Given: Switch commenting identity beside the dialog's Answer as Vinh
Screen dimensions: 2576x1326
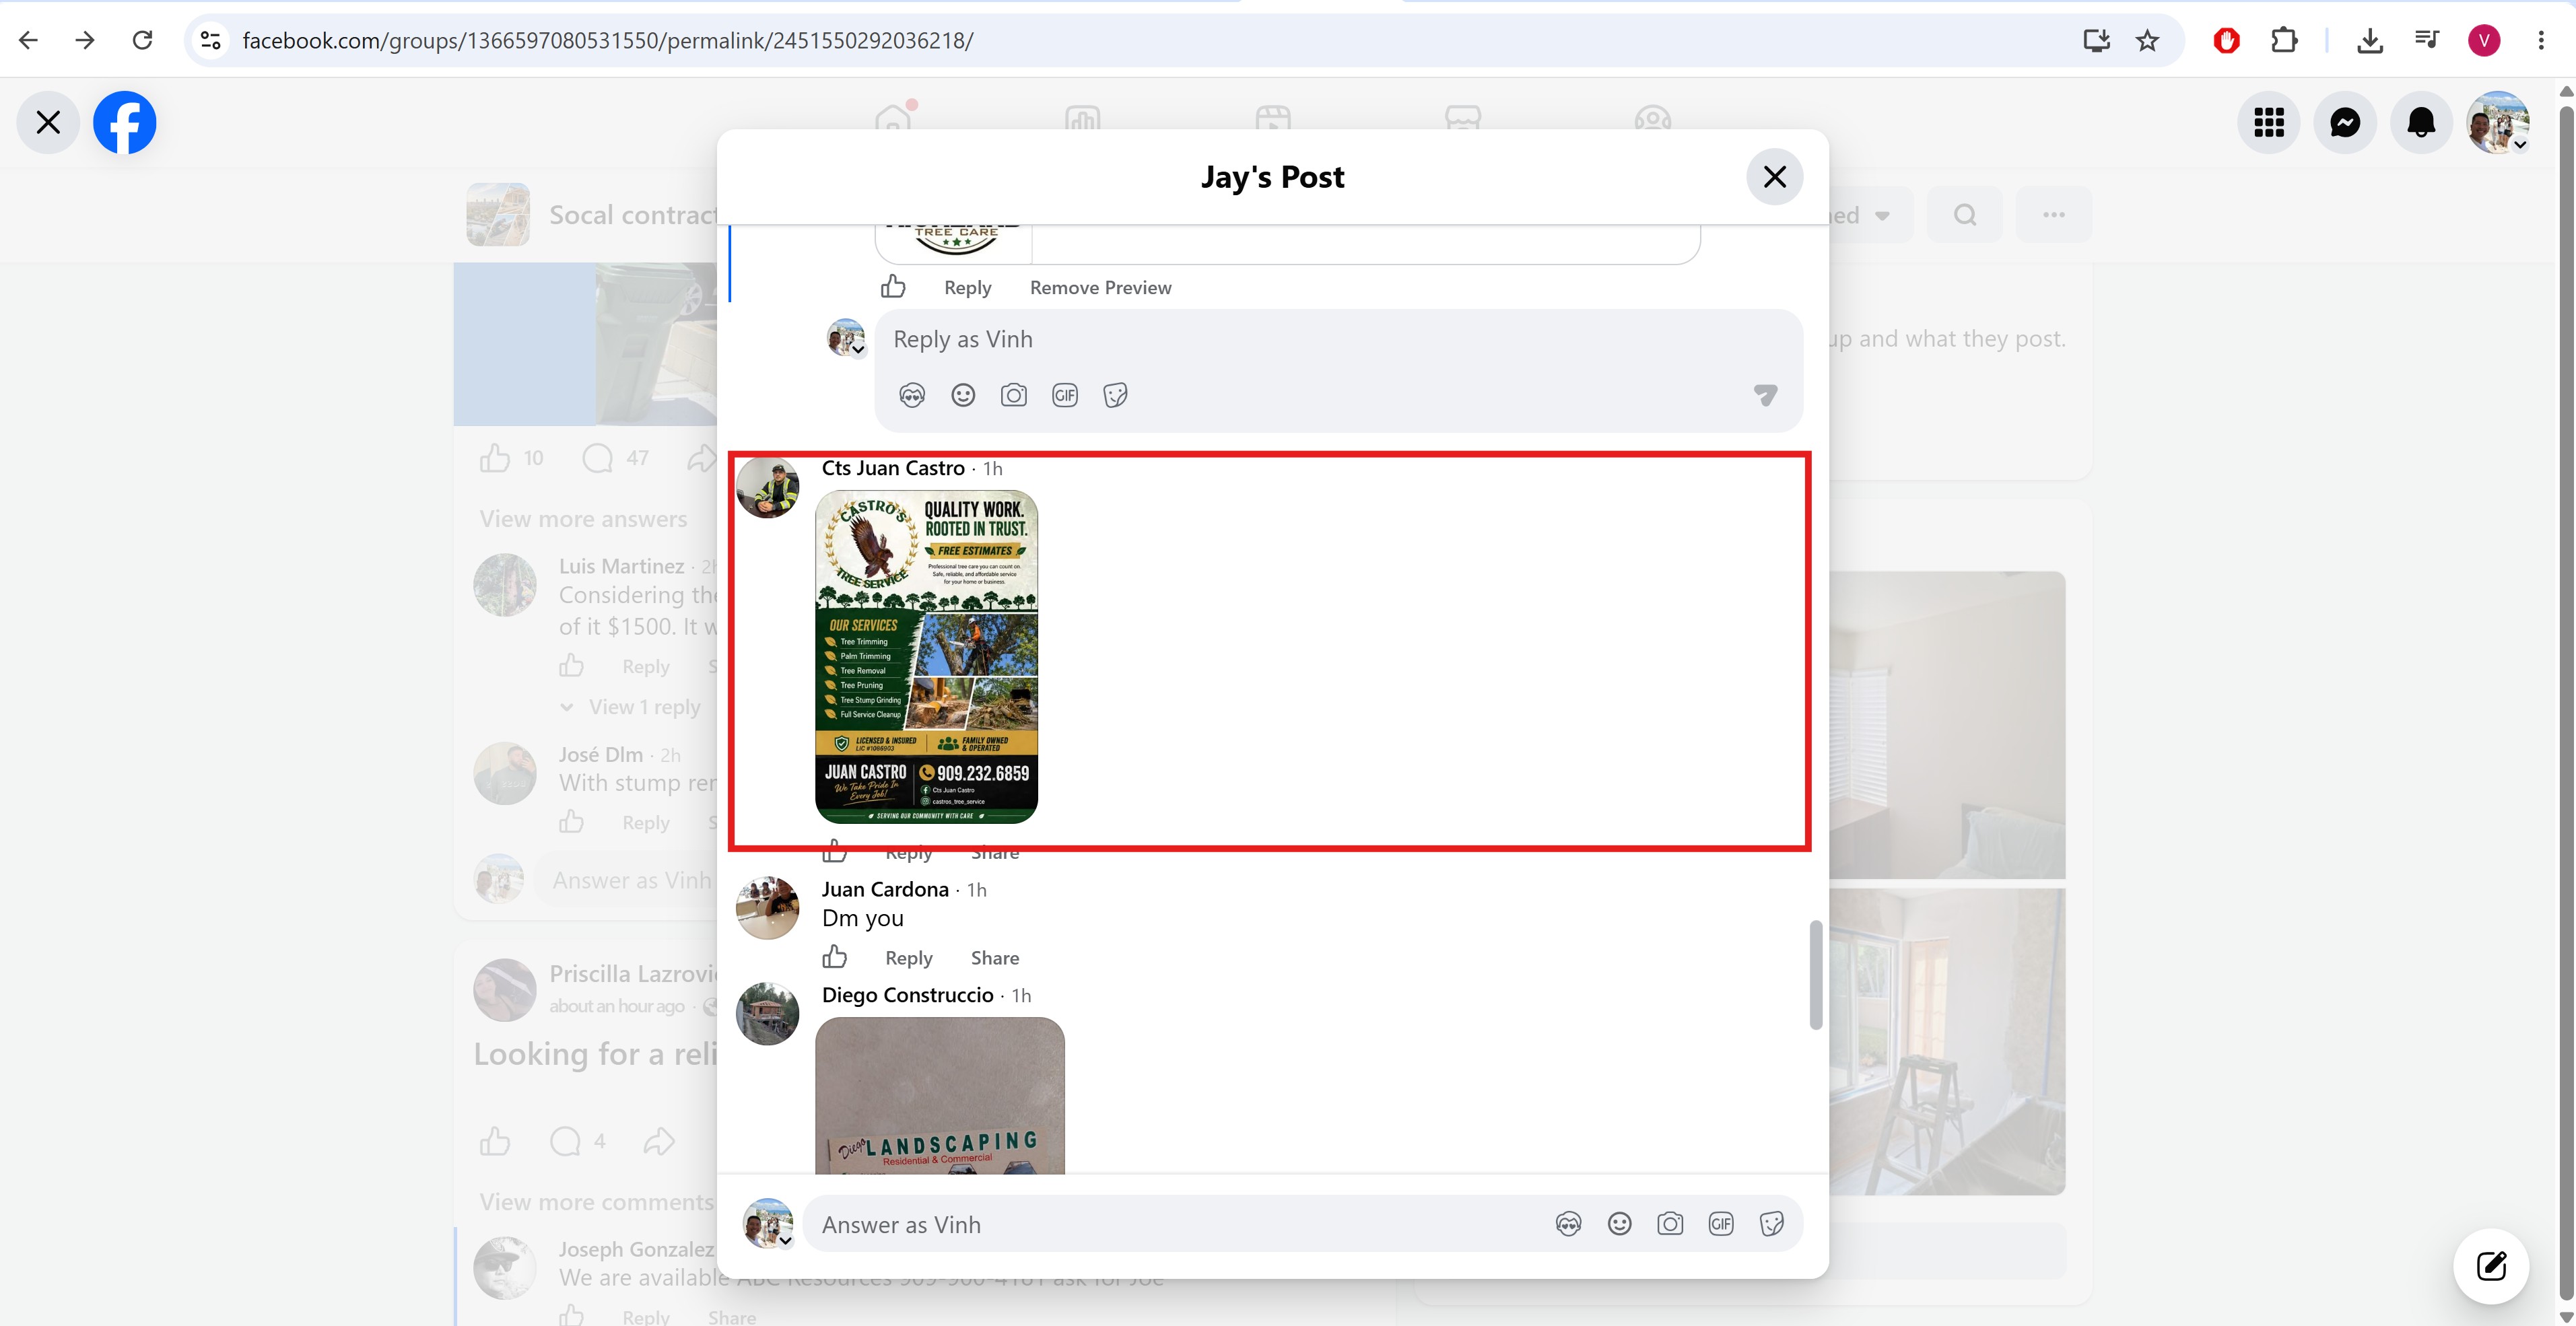Looking at the screenshot, I should [769, 1224].
